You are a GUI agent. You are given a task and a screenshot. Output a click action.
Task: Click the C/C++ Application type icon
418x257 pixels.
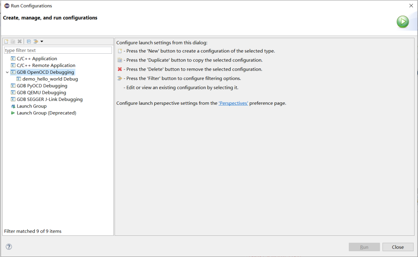pyautogui.click(x=13, y=59)
